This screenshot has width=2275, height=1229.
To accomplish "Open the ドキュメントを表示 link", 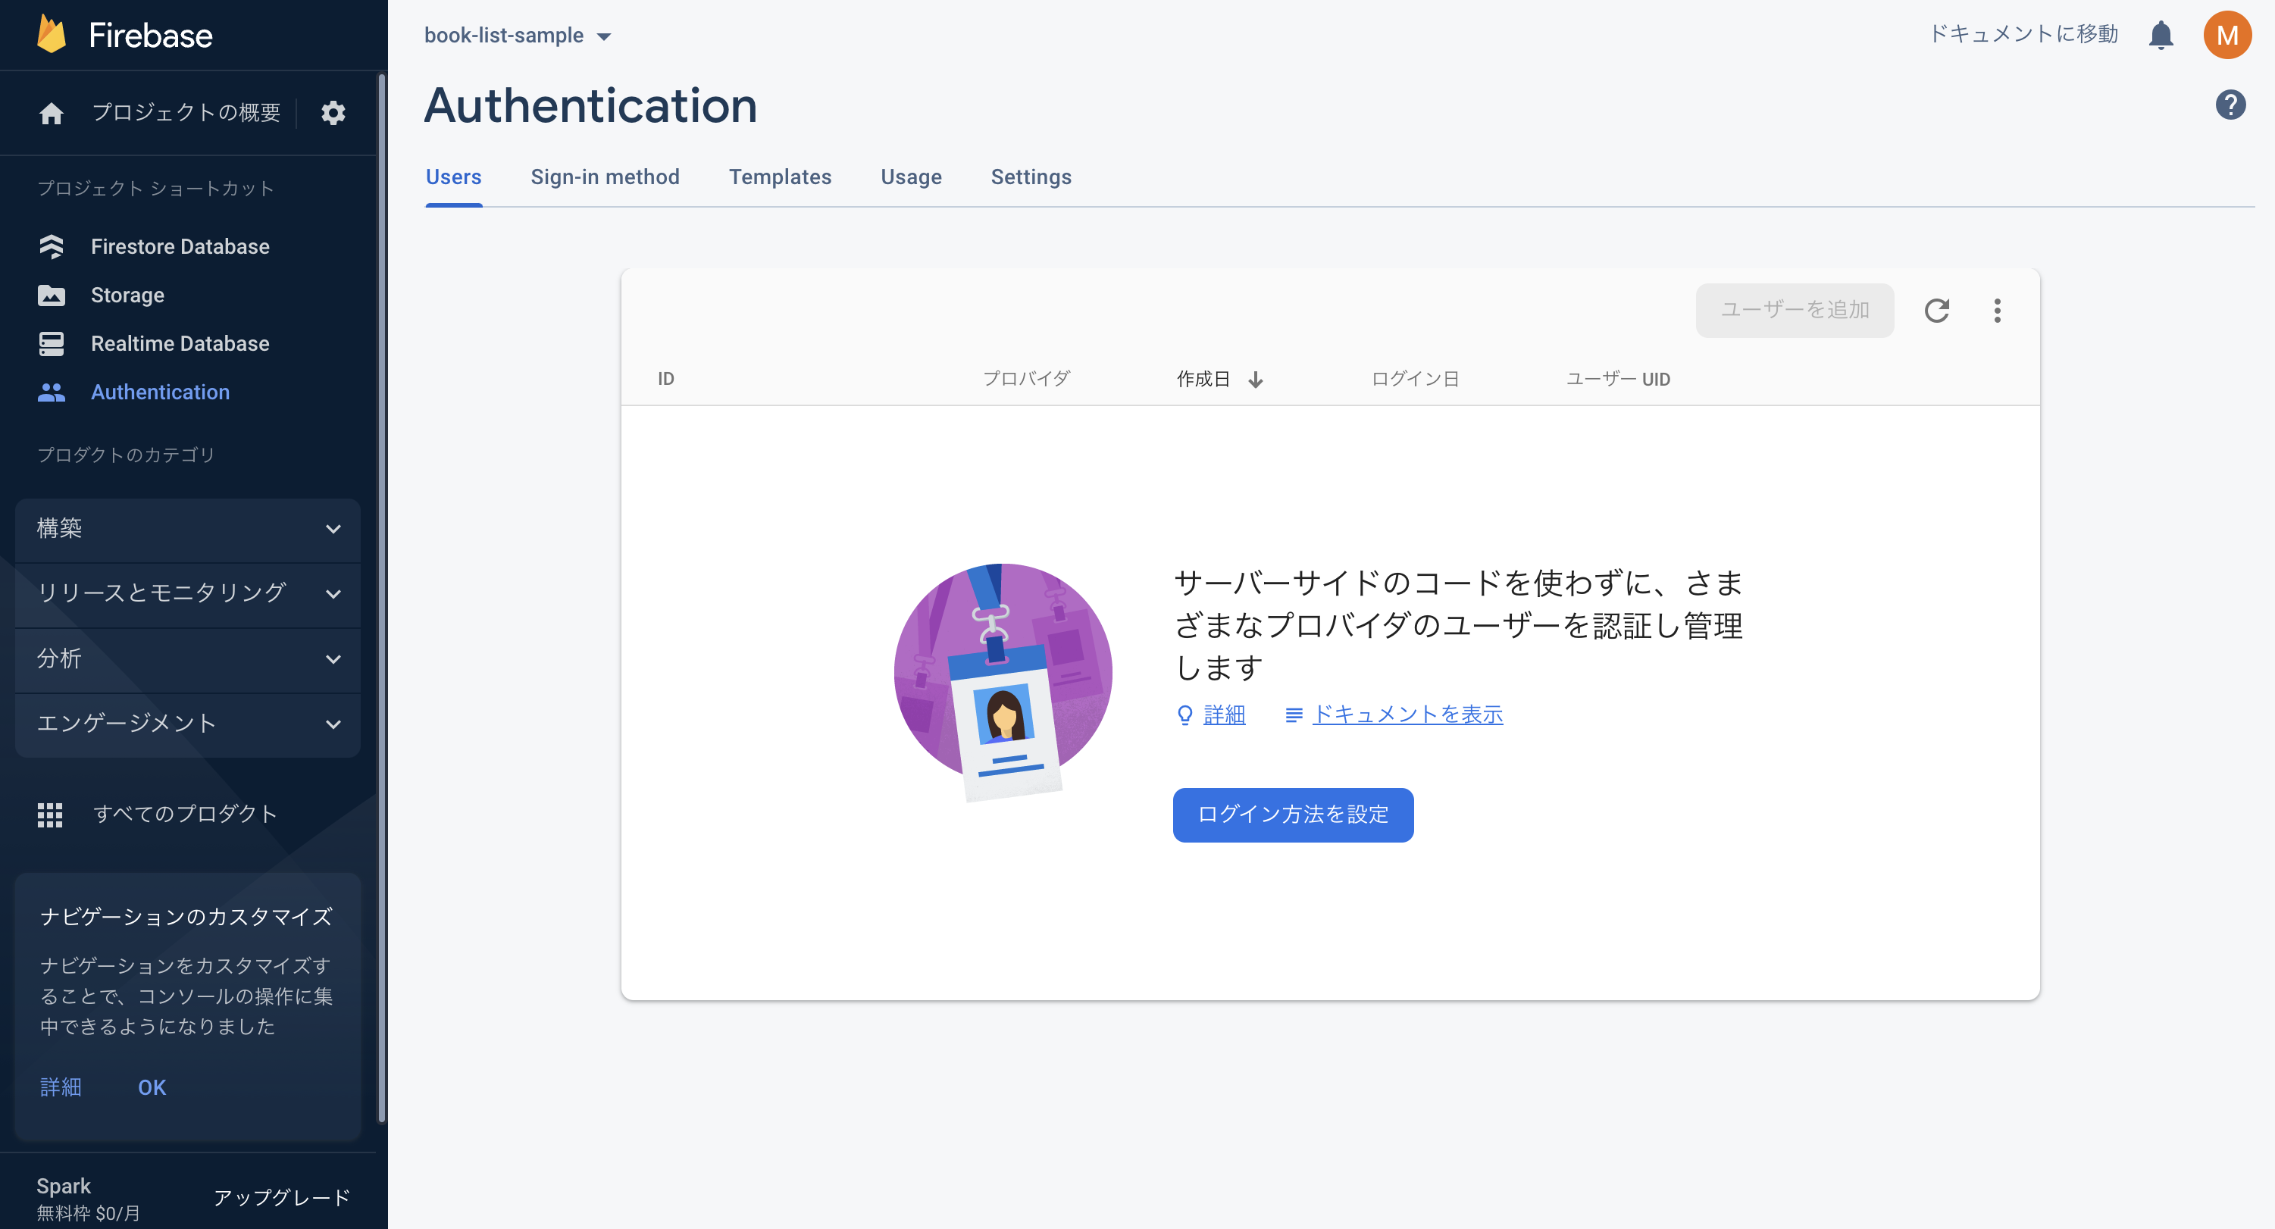I will (1407, 715).
